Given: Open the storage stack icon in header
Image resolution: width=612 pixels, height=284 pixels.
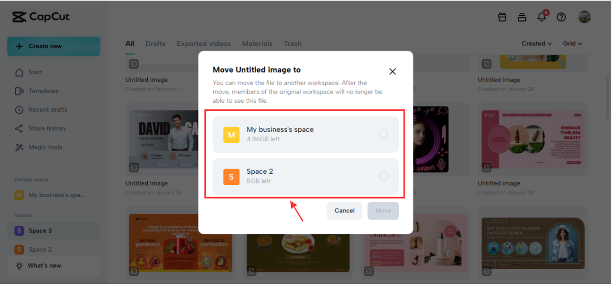Looking at the screenshot, I should (522, 17).
